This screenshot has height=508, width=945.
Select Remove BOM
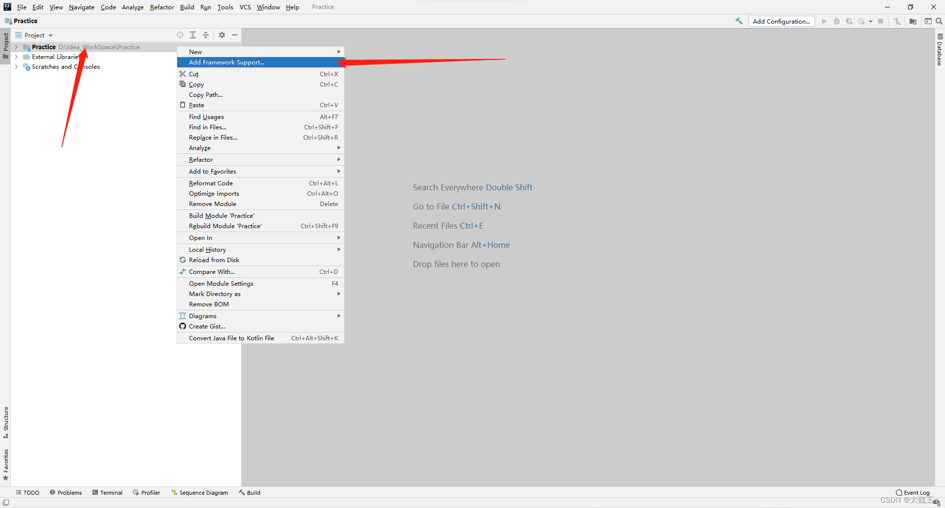click(260, 304)
